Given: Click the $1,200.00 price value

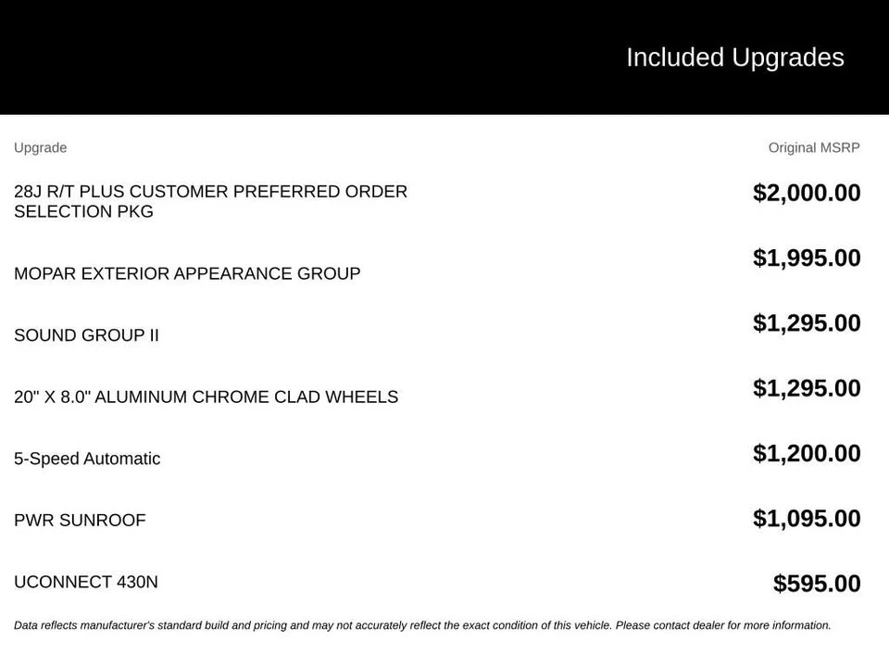Looking at the screenshot, I should point(807,454).
